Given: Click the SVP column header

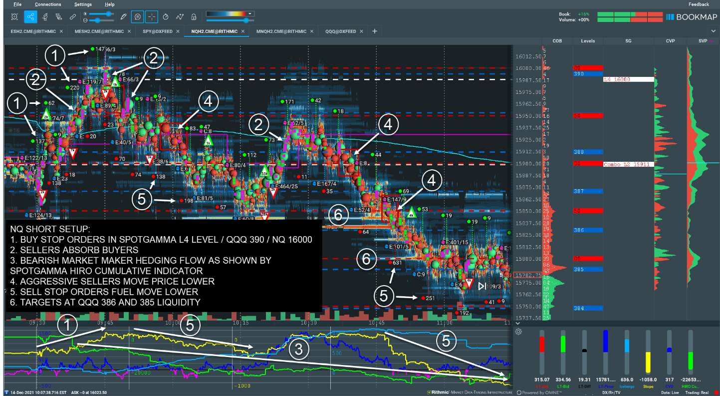Looking at the screenshot, I should [x=703, y=41].
